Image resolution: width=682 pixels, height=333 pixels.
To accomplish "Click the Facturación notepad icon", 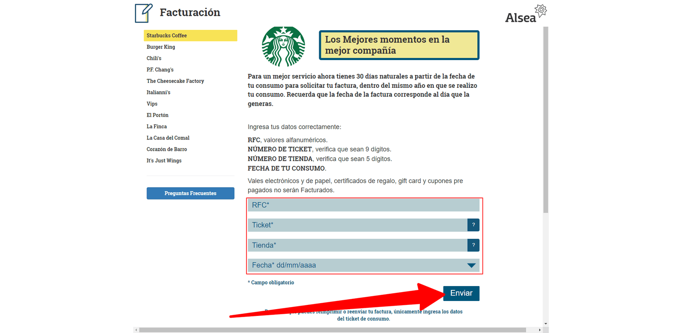I will tap(144, 13).
